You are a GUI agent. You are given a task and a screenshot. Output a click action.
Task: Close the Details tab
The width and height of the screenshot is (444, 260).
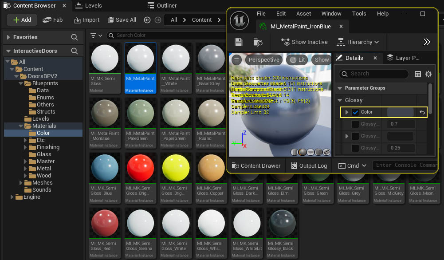click(375, 58)
